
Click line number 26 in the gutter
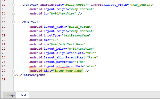pos(4,66)
